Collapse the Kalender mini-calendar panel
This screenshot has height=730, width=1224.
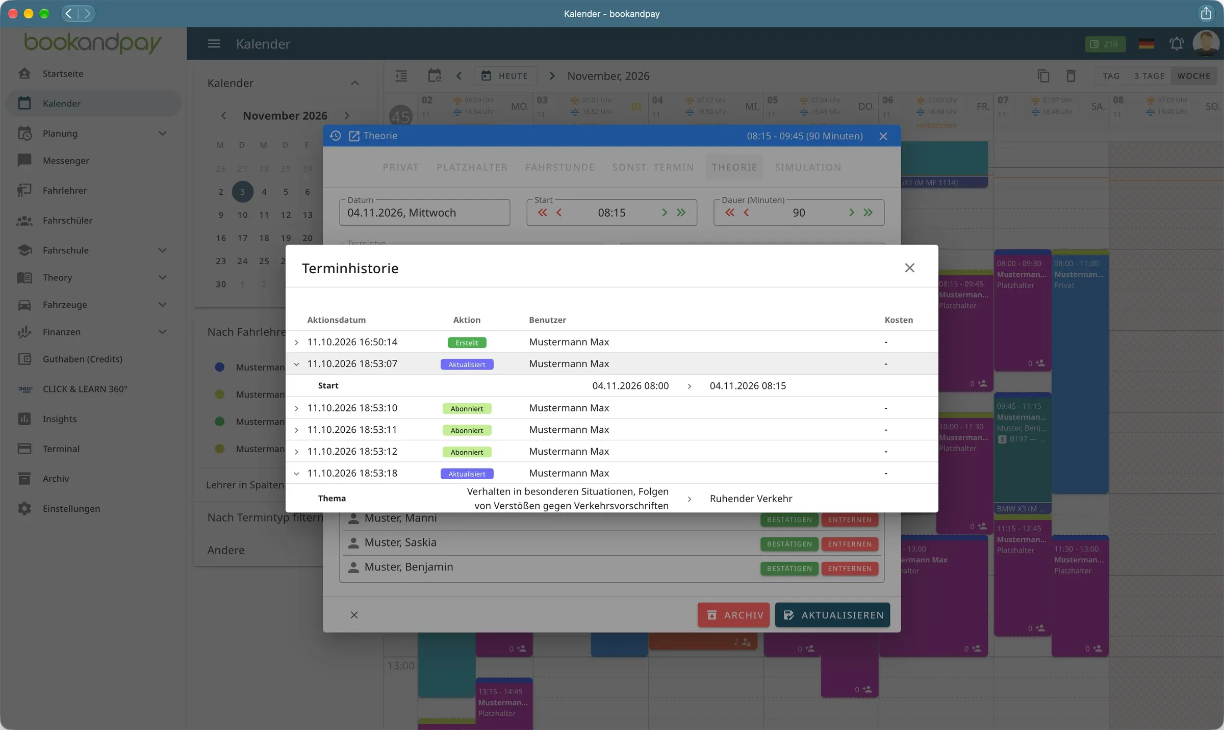pyautogui.click(x=355, y=83)
